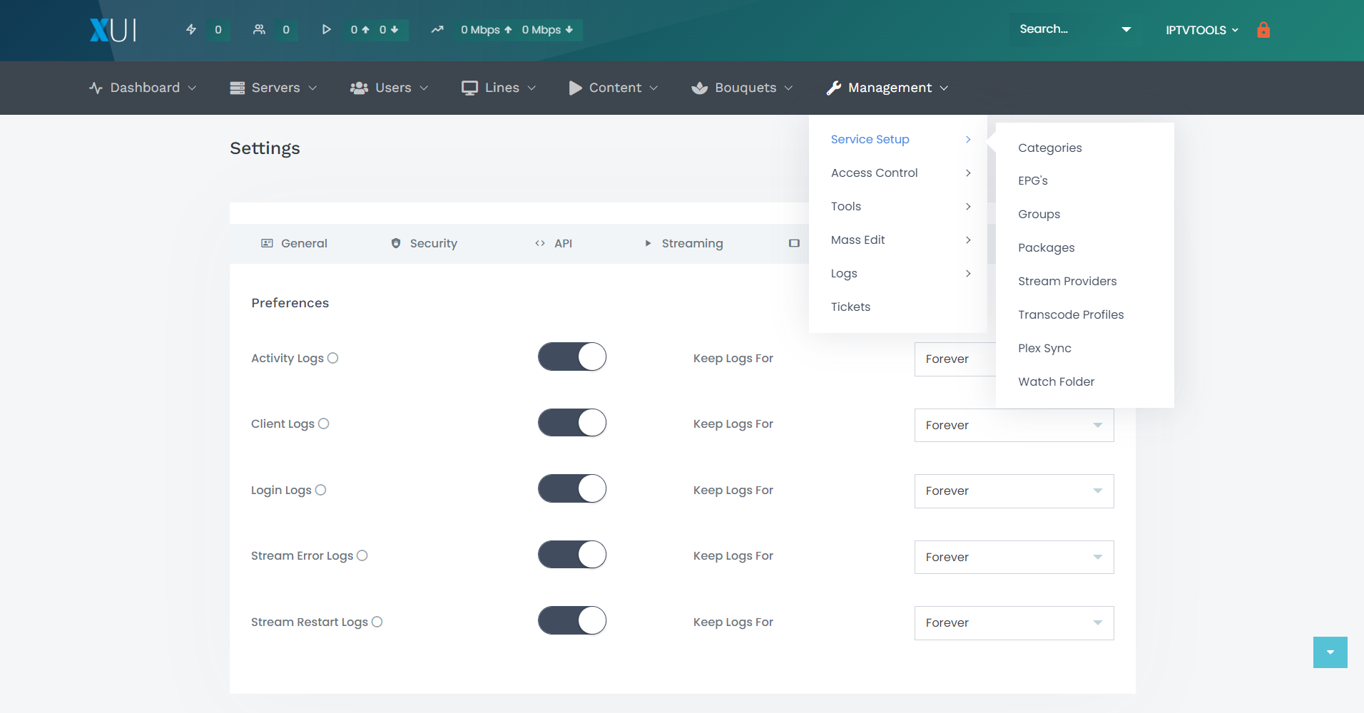The height and width of the screenshot is (713, 1364).
Task: Click the Servers stack icon
Action: click(238, 88)
